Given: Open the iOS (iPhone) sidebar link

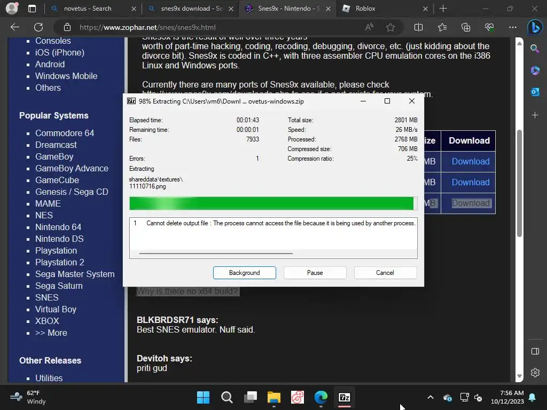Looking at the screenshot, I should [60, 53].
